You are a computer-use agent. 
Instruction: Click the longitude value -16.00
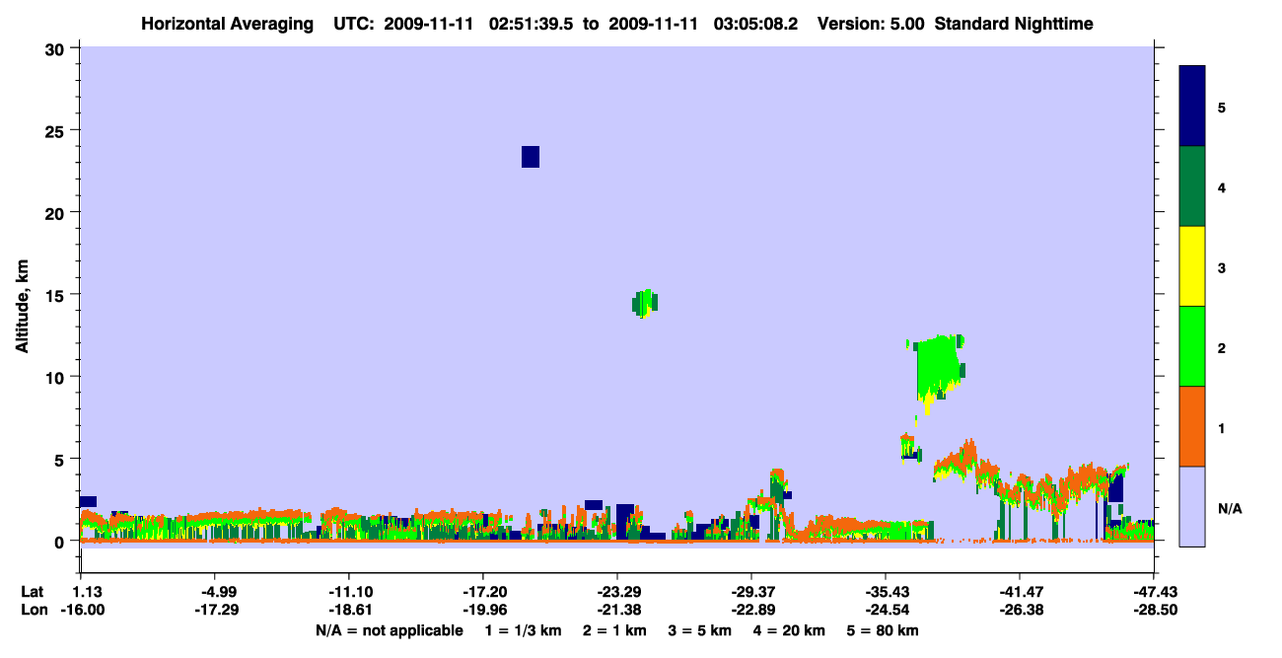pos(84,610)
